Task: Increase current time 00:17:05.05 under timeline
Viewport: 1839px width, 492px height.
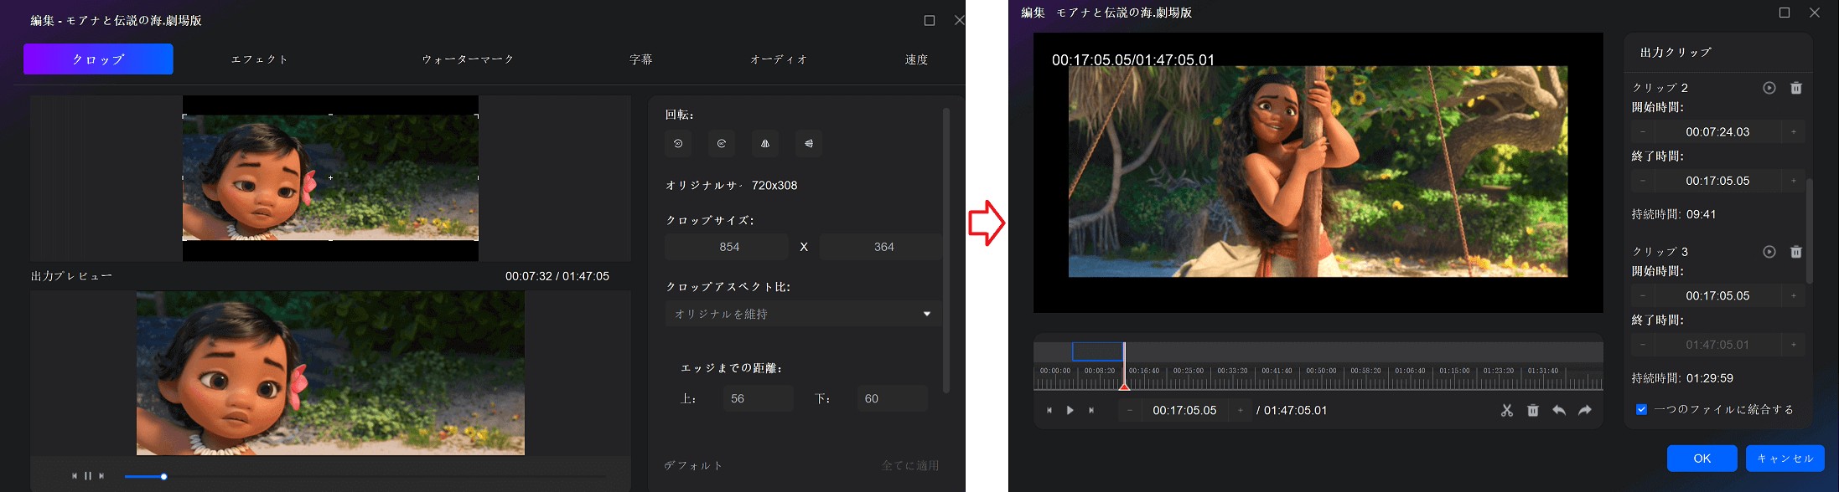Action: click(x=1241, y=411)
